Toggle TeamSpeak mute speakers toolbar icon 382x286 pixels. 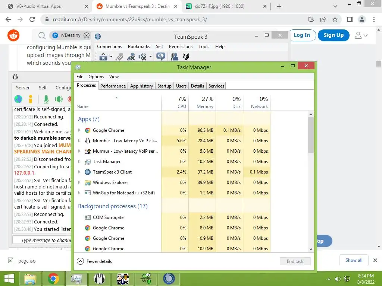(143, 57)
